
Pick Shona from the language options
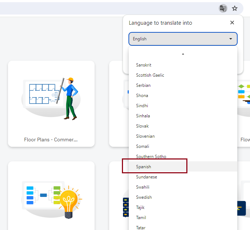point(142,96)
